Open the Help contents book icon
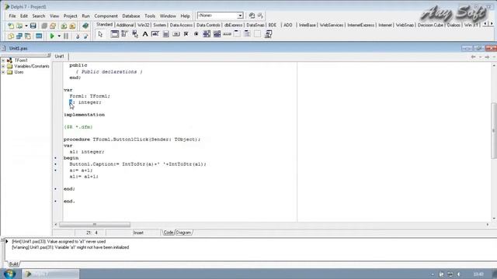 [85, 26]
